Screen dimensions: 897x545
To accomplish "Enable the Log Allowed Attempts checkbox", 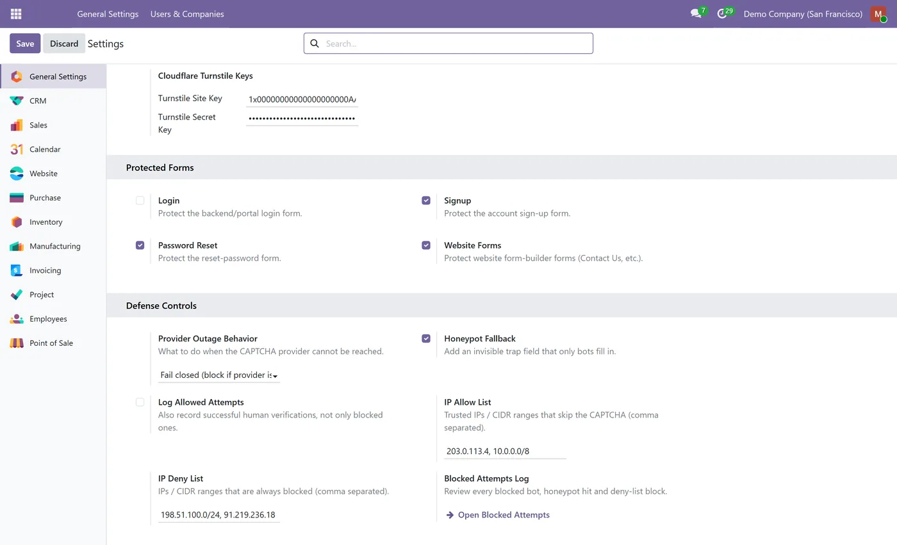I will pyautogui.click(x=140, y=402).
